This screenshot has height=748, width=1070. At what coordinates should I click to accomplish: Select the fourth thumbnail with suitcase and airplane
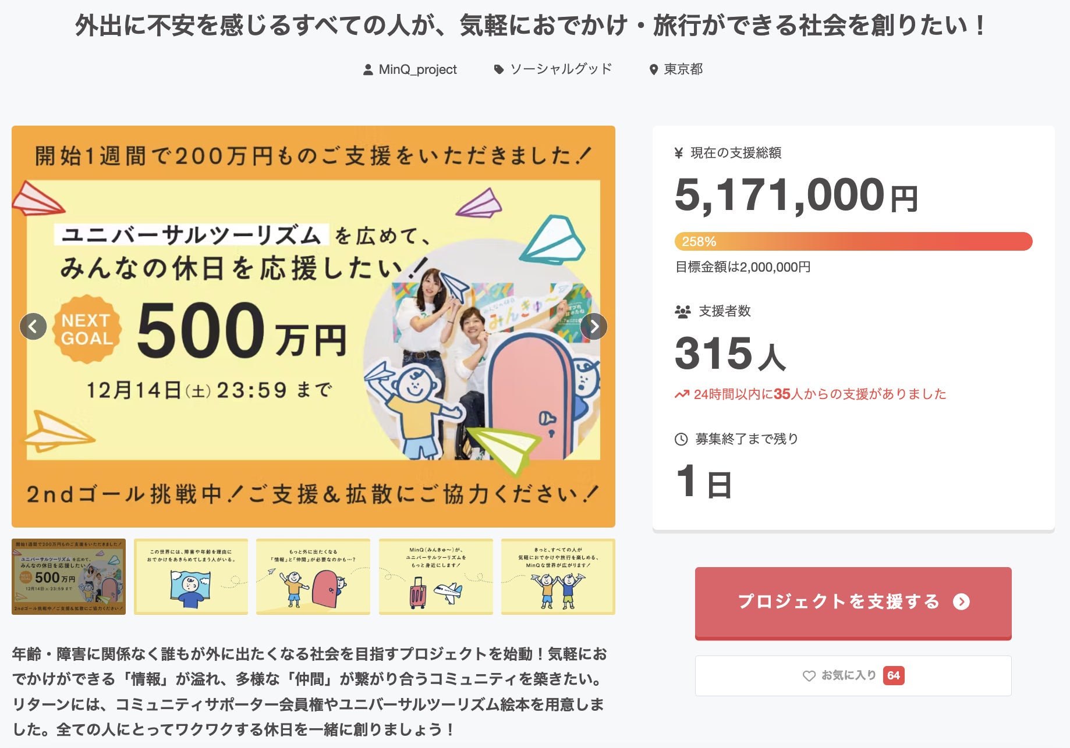(x=435, y=576)
